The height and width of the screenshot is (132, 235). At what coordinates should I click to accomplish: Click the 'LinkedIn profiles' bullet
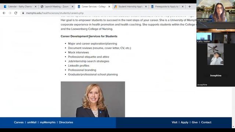[79, 66]
